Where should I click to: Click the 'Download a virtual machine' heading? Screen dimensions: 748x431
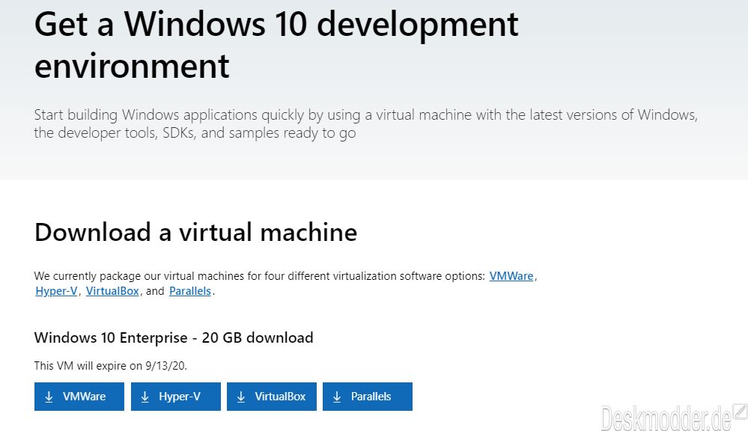[195, 233]
